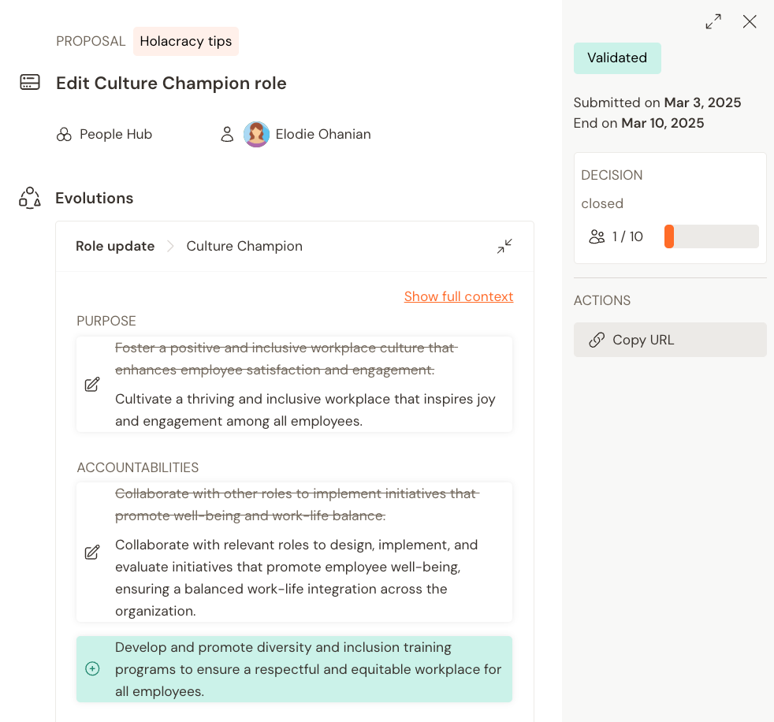Click the edit pencil icon on the Purpose change
Viewport: 774px width, 722px height.
[92, 384]
